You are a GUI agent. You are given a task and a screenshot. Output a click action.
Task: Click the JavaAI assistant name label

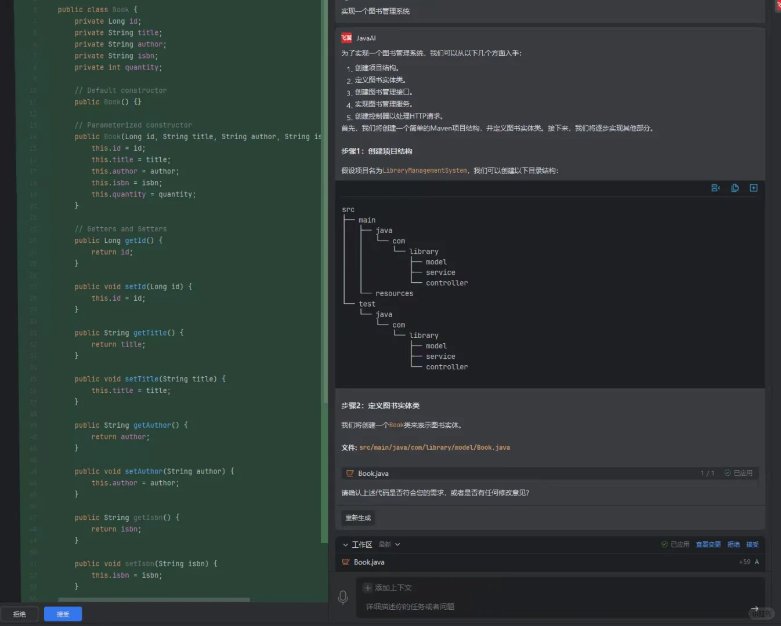(366, 38)
